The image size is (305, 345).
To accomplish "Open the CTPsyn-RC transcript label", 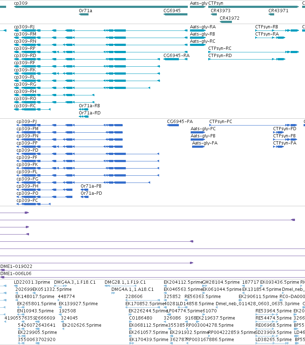I will coord(220,48).
